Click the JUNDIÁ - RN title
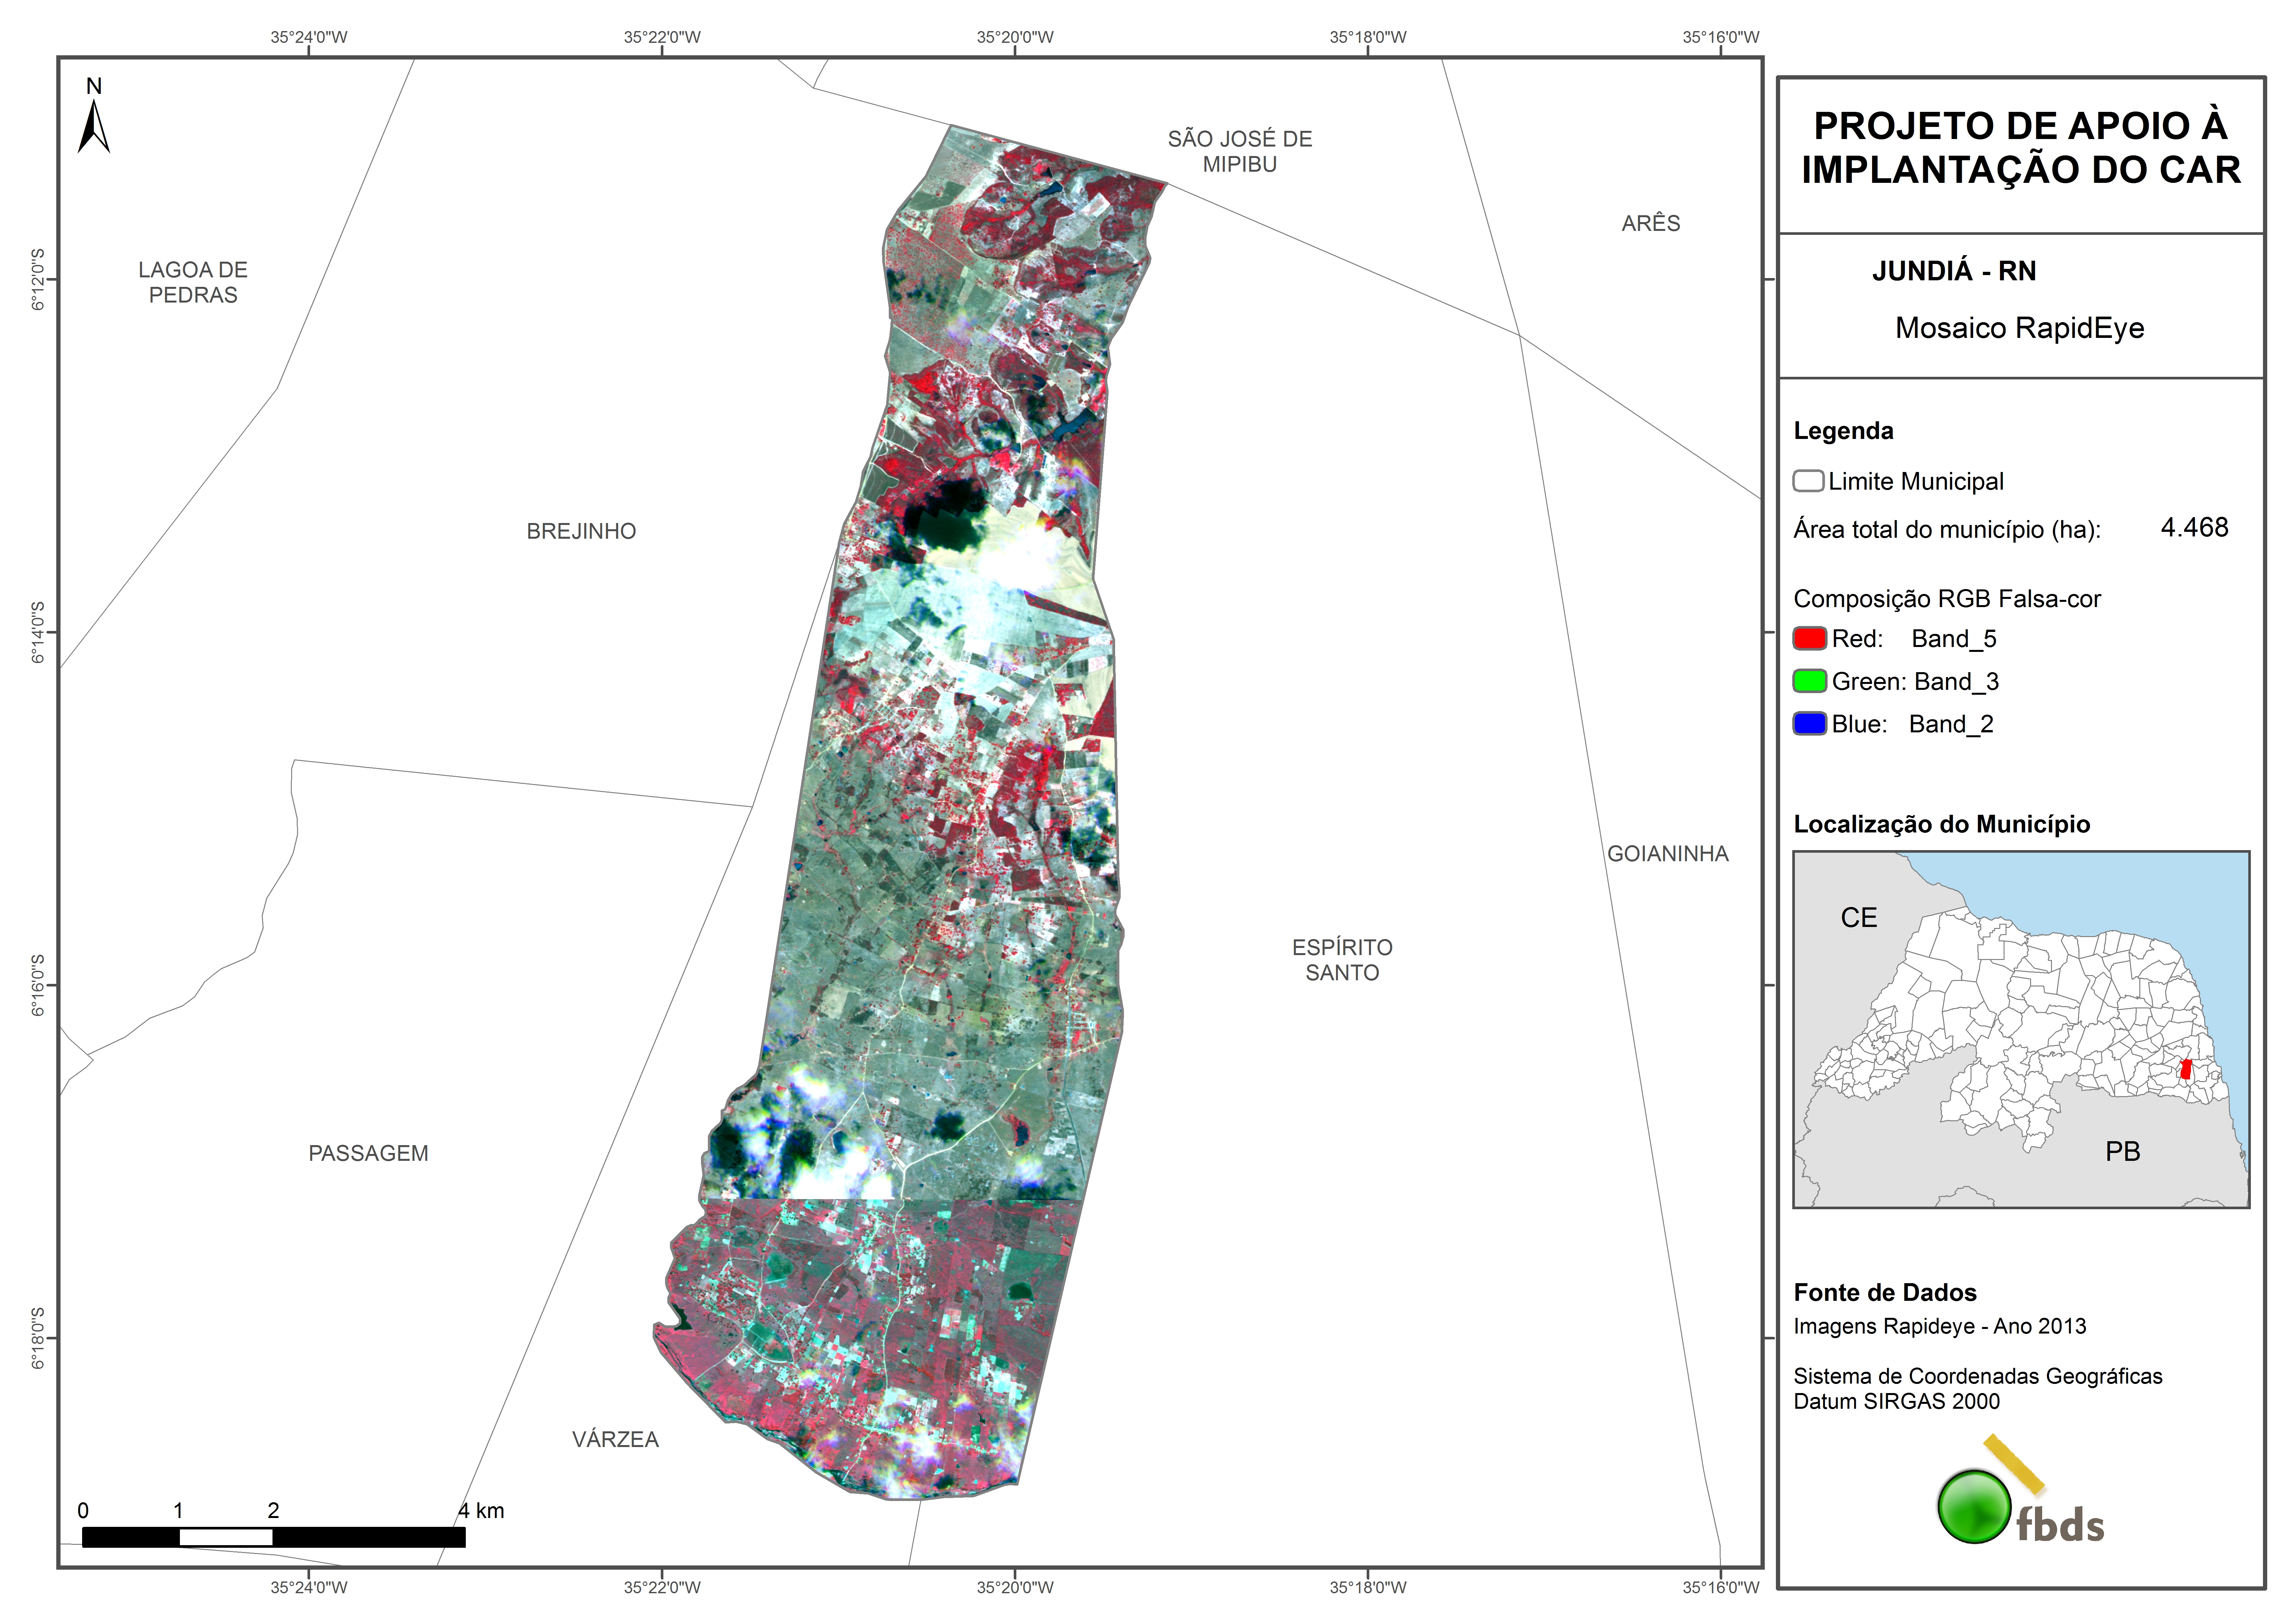 pos(1953,271)
